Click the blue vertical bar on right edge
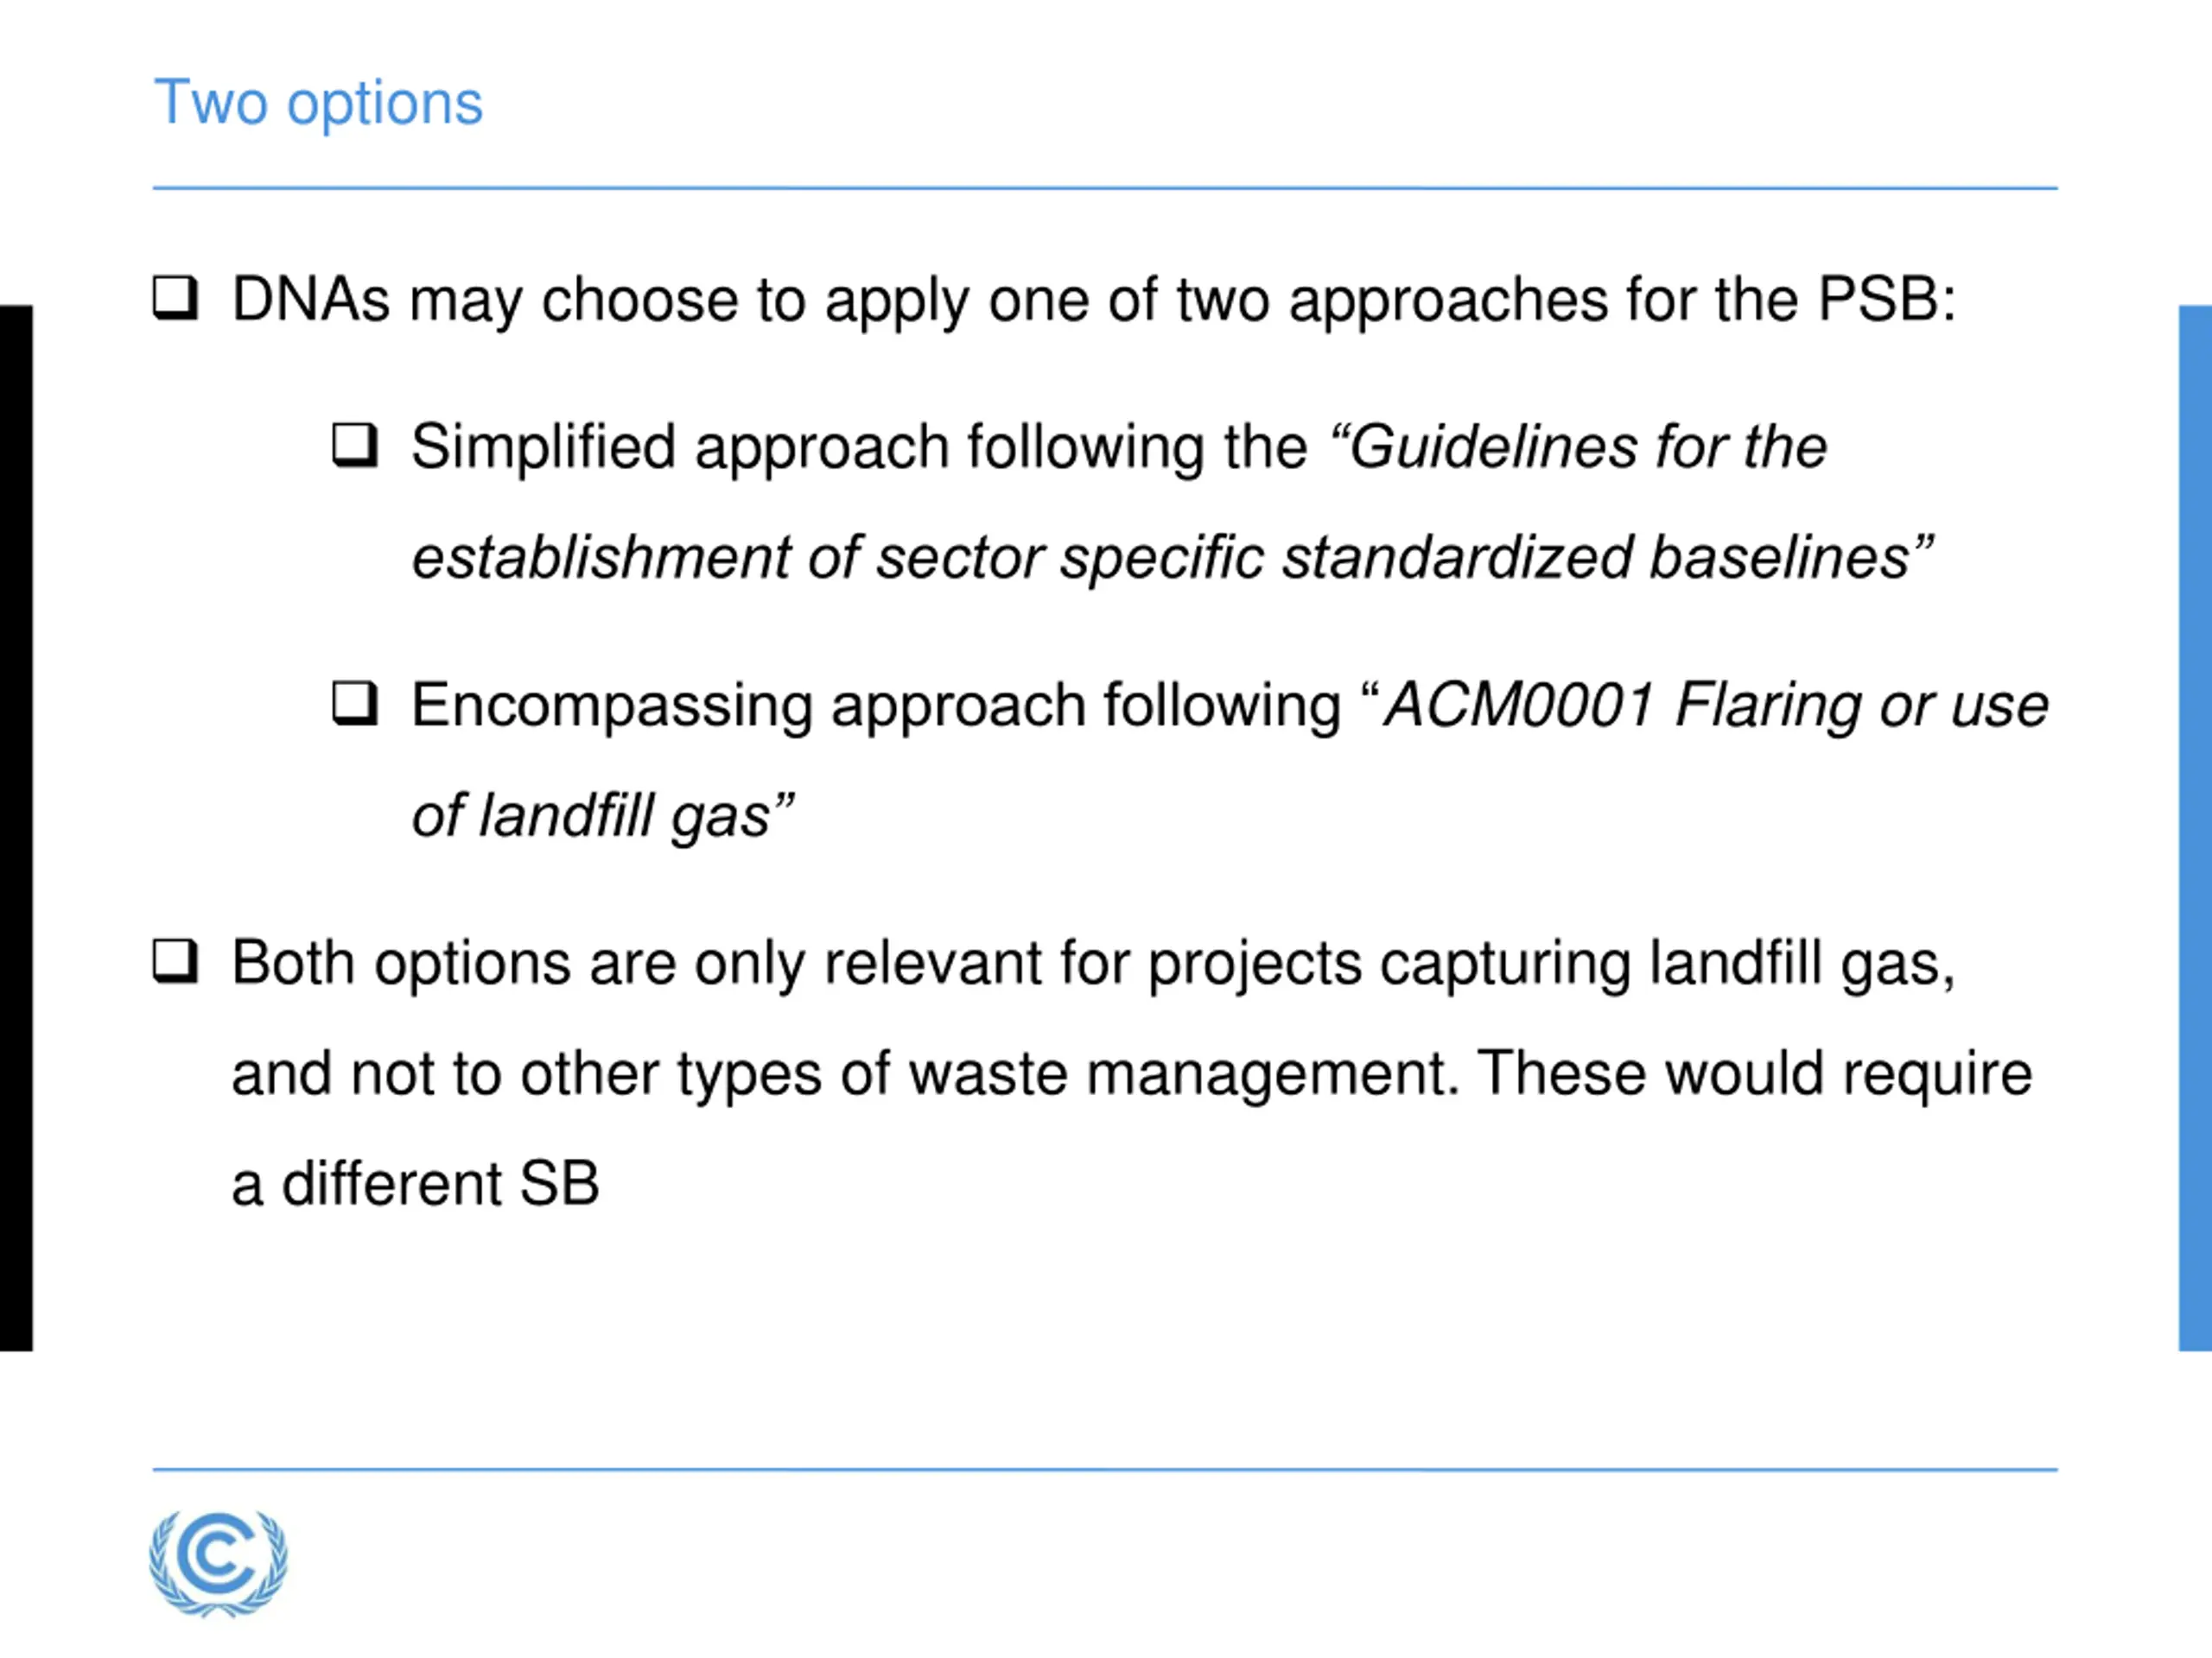Screen dimensions: 2212x1658 2195,827
